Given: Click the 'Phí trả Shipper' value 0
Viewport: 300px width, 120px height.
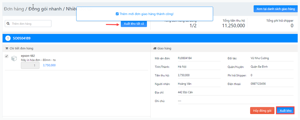Looking at the screenshot, I should [251, 75].
